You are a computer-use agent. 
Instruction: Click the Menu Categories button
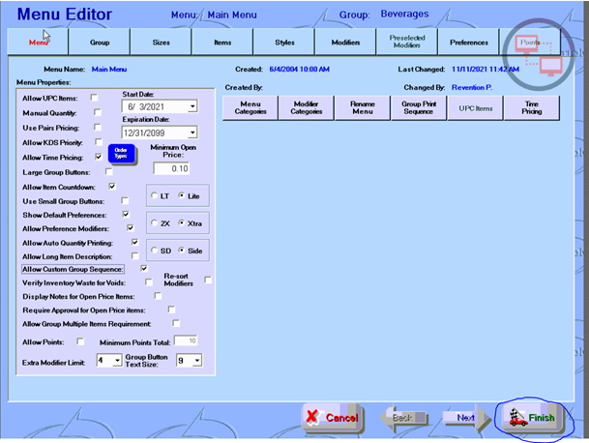pos(250,107)
